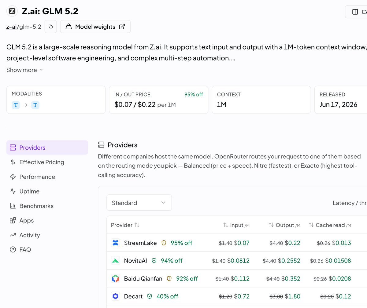Click the StreamLake provider logo
The width and height of the screenshot is (367, 308).
click(x=115, y=243)
